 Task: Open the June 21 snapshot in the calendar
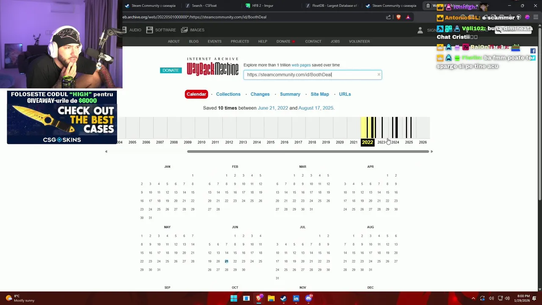[x=227, y=261]
